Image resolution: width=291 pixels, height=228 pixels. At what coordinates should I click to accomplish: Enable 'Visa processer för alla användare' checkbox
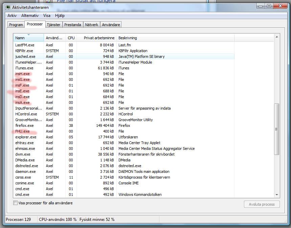tap(15, 203)
